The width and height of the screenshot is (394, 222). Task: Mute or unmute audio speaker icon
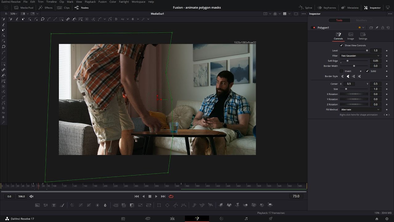tap(31, 196)
